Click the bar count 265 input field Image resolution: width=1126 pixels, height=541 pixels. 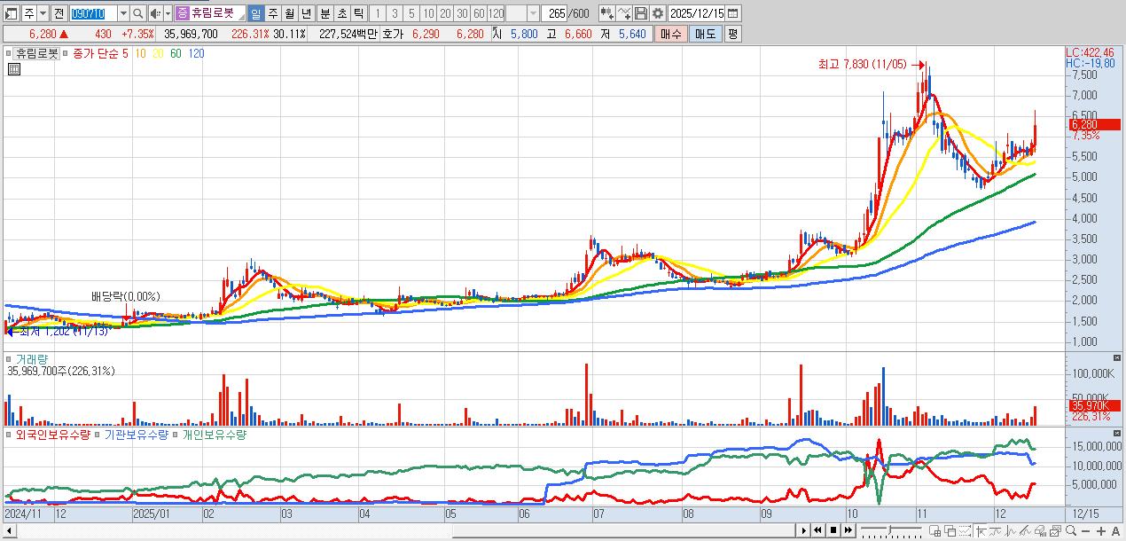tap(554, 13)
